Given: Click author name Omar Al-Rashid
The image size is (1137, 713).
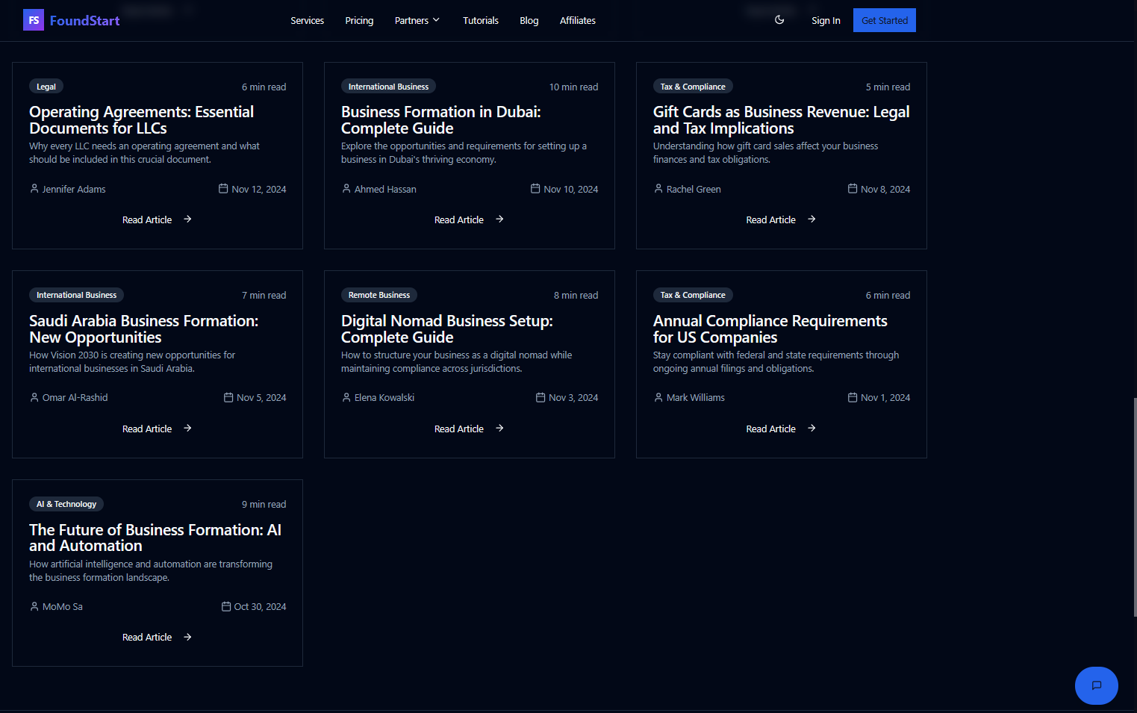Looking at the screenshot, I should [75, 398].
